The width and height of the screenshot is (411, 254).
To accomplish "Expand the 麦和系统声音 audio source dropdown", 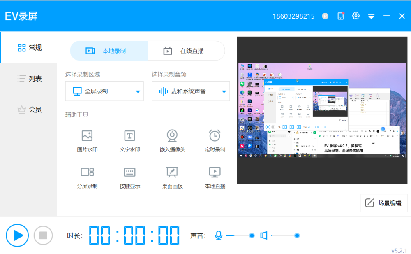I will [x=191, y=91].
